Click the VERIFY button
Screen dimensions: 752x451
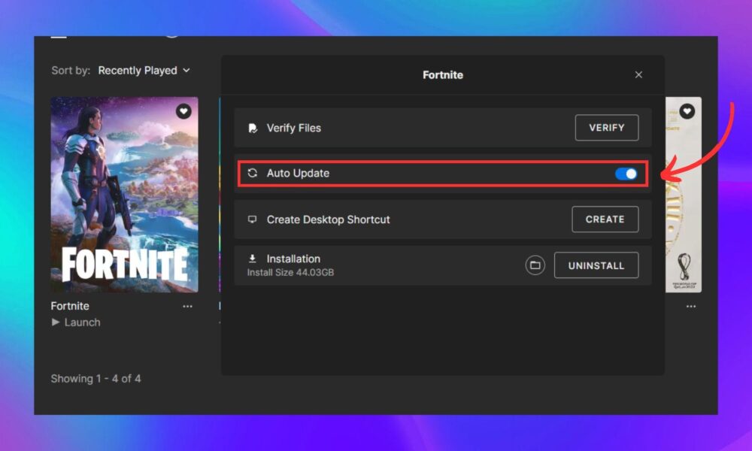(607, 128)
